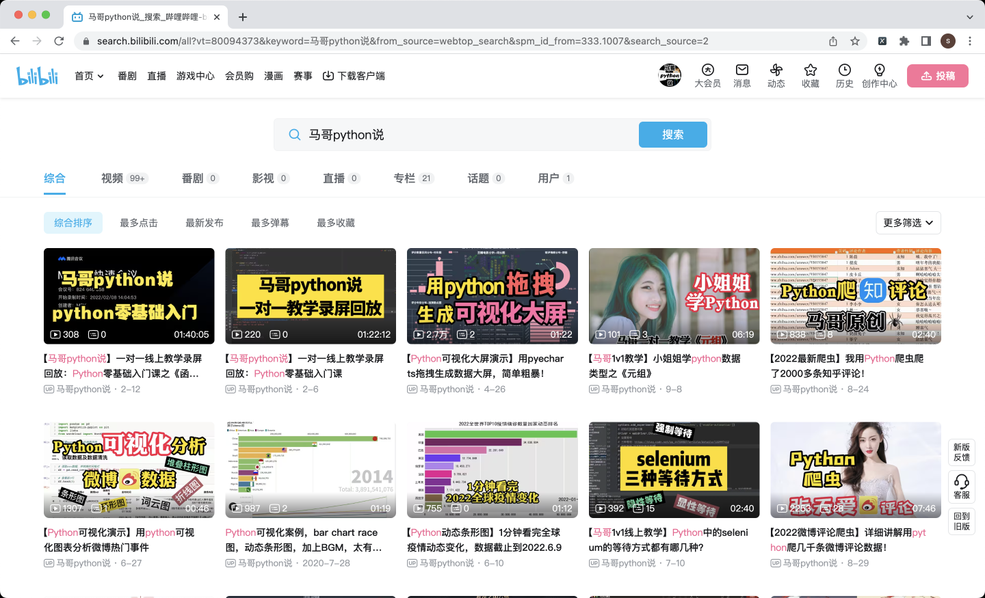985x598 pixels.
Task: Click the bilibili logo
Action: click(38, 75)
